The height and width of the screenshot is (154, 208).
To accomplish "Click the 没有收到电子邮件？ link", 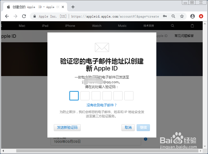I will click(x=102, y=105).
